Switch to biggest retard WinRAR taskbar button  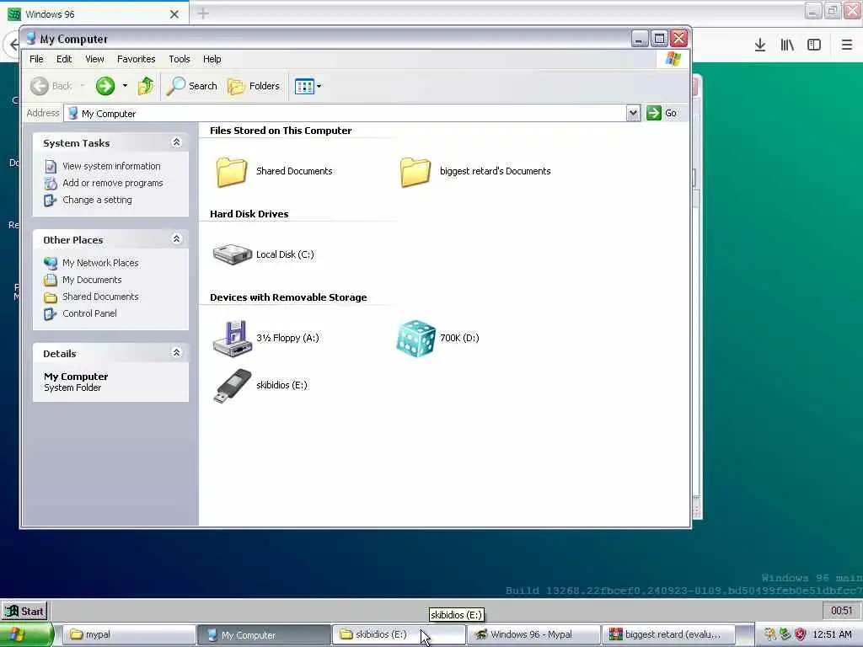coord(668,635)
